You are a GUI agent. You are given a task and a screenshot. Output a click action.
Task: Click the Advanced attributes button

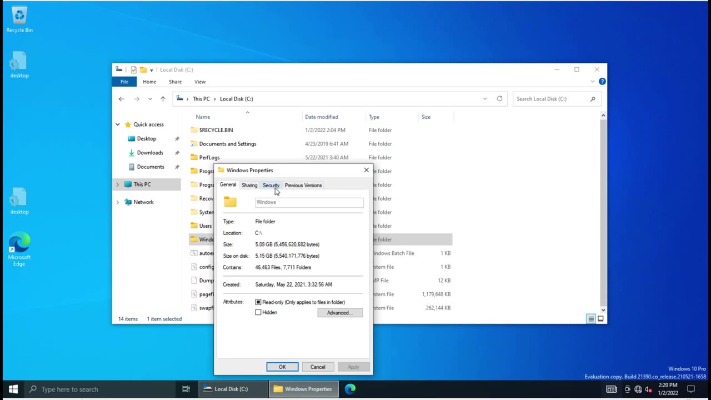point(339,312)
